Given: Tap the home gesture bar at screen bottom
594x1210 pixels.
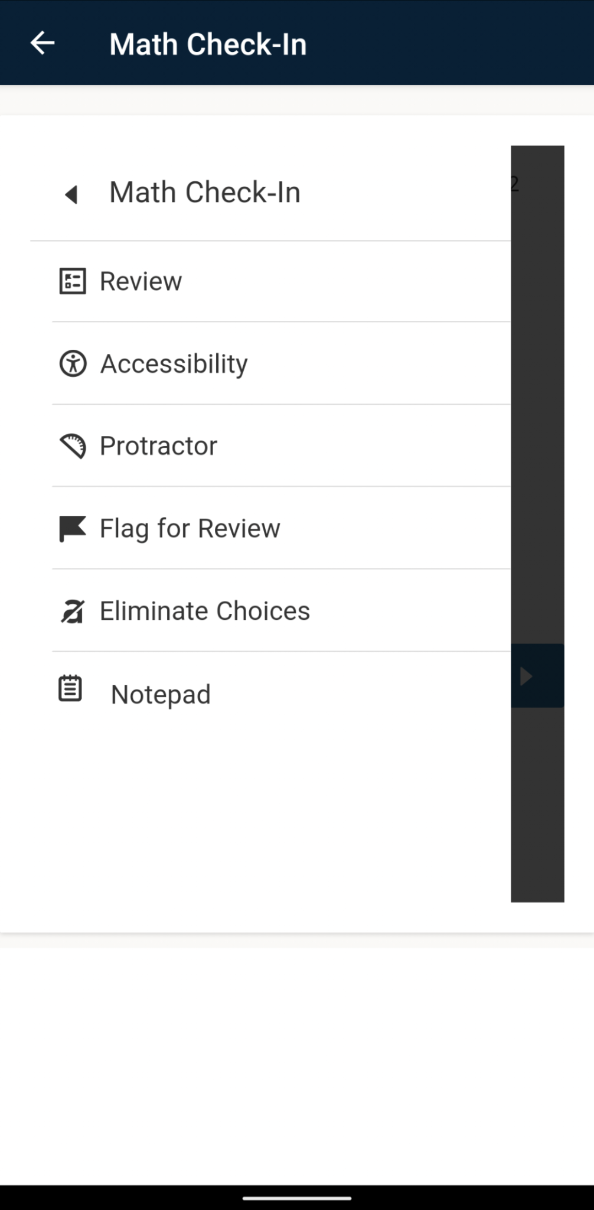Looking at the screenshot, I should point(297,1198).
